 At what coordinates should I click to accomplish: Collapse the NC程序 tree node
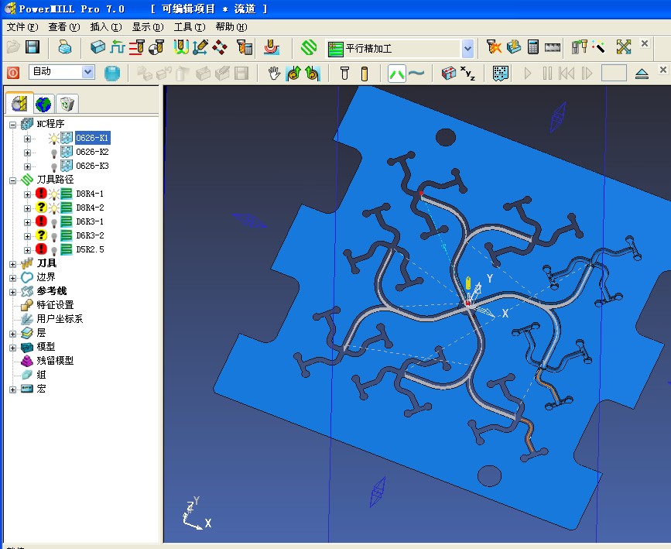(13, 125)
